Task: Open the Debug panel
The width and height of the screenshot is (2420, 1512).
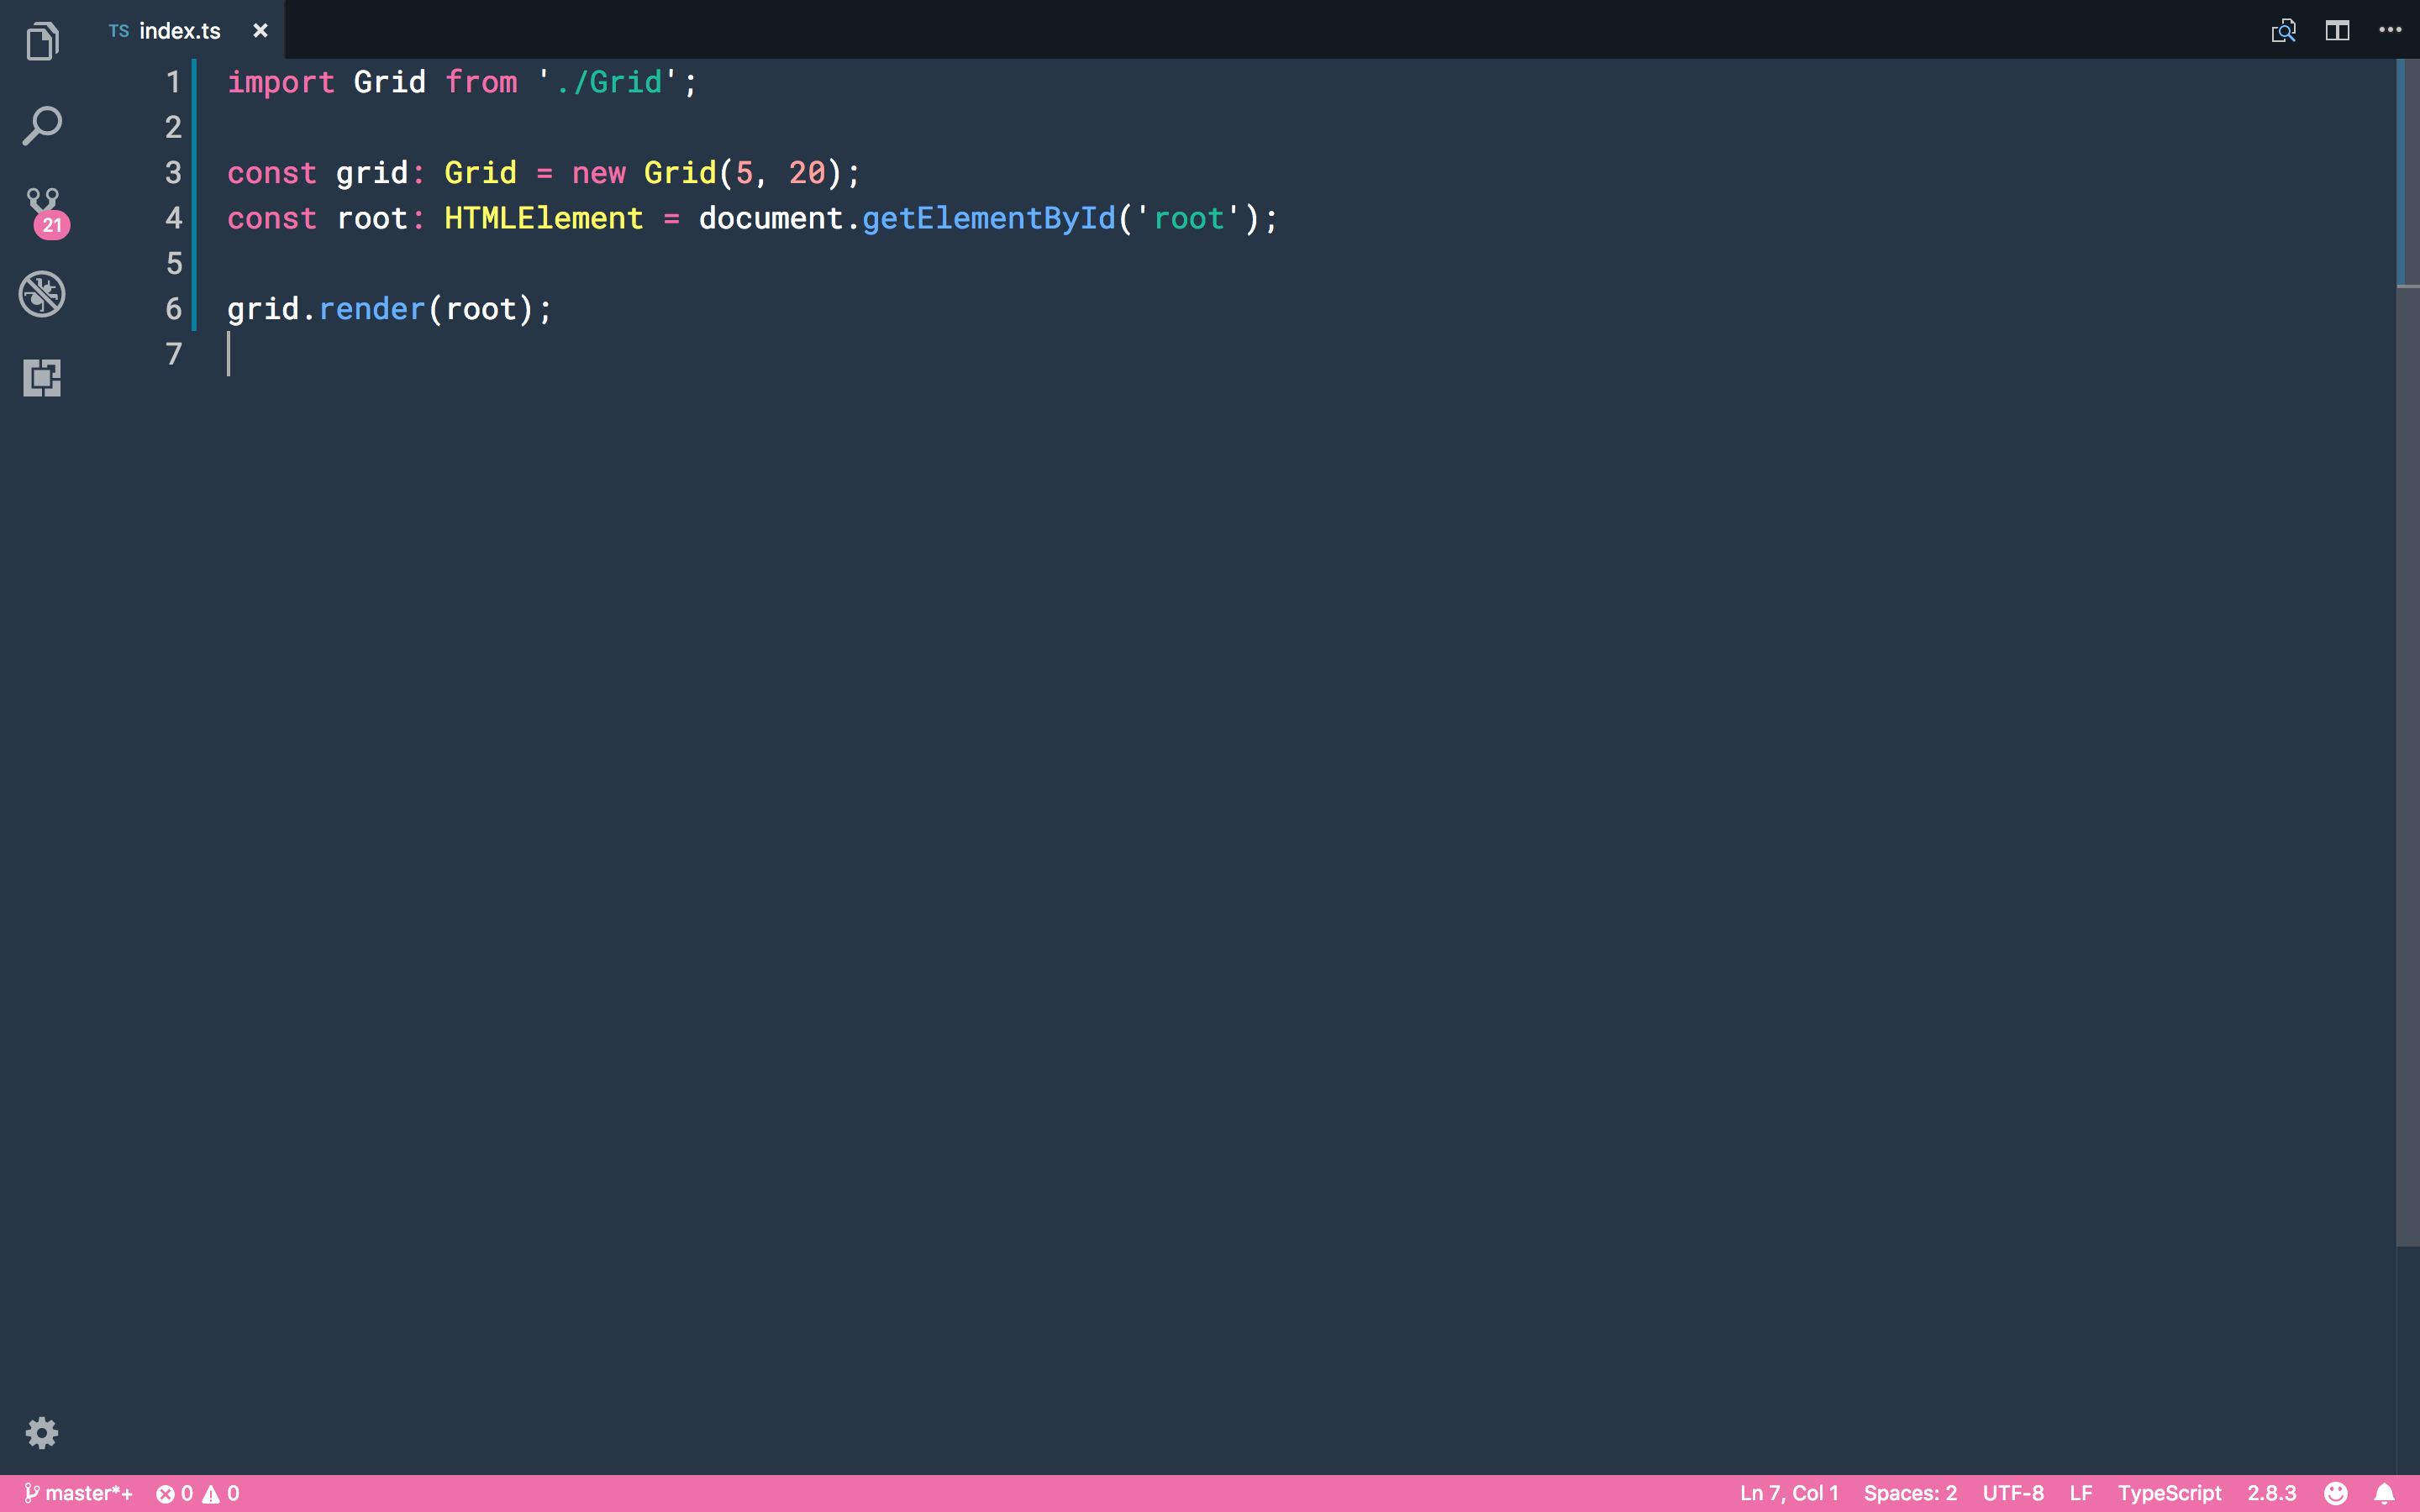Action: [x=42, y=294]
